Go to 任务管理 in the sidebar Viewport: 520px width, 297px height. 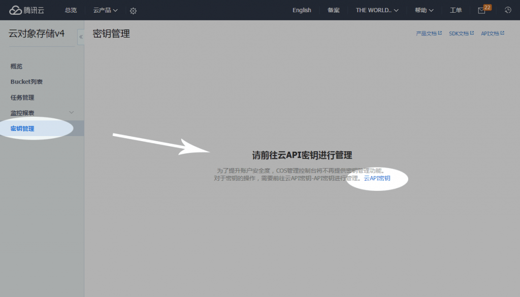pos(22,97)
